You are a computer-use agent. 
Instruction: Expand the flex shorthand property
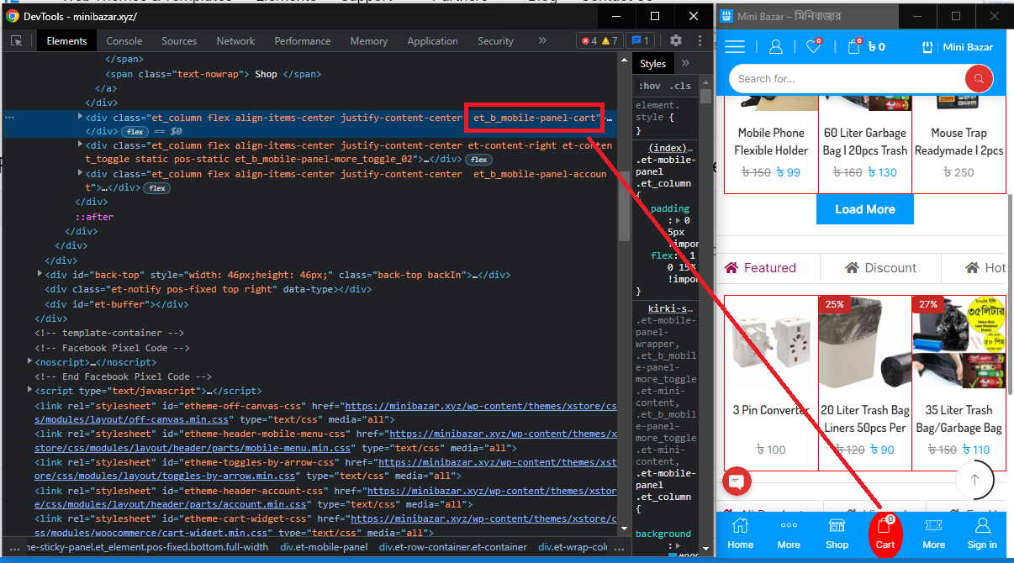click(x=683, y=255)
